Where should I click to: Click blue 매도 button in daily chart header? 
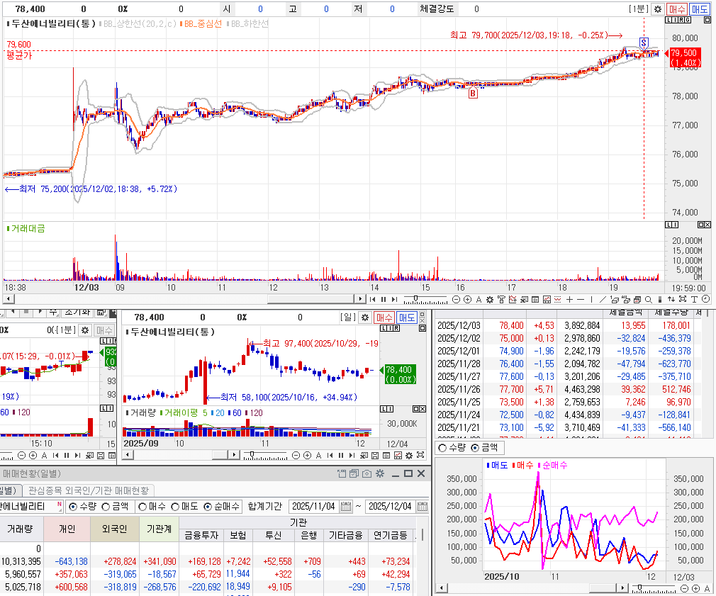407,317
